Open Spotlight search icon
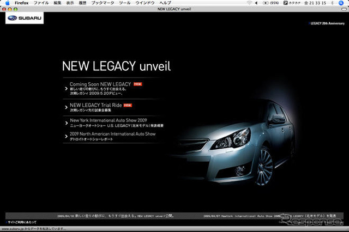The width and height of the screenshot is (349, 232). (341, 3)
